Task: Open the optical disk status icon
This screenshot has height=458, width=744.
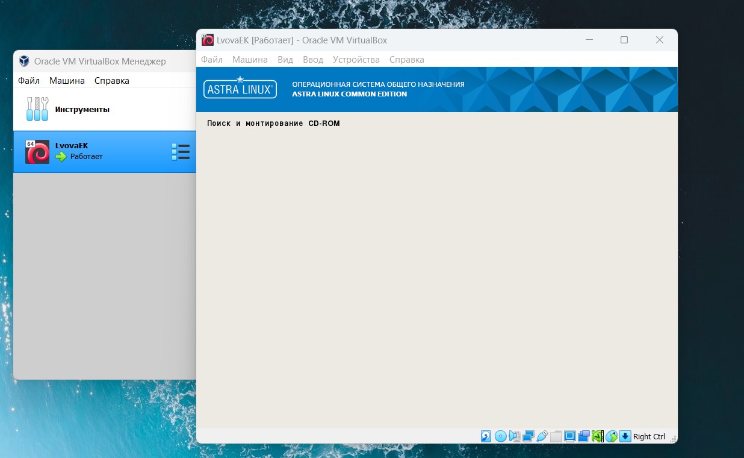Action: [501, 436]
